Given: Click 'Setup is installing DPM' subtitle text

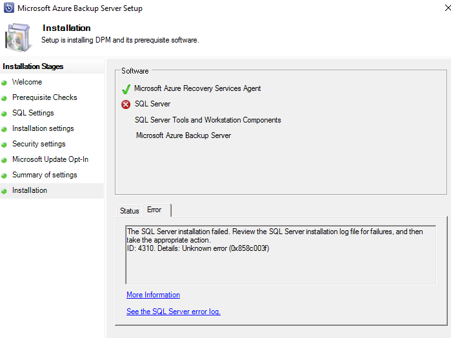Looking at the screenshot, I should (120, 40).
